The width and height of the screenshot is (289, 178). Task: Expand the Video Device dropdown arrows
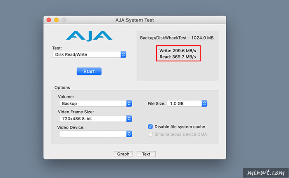129,134
